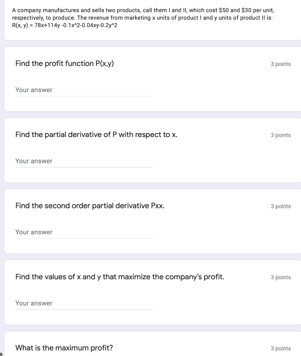Image resolution: width=301 pixels, height=356 pixels.
Task: Click the question title 'Find the profit function P(x,y)'
Action: pyautogui.click(x=65, y=64)
